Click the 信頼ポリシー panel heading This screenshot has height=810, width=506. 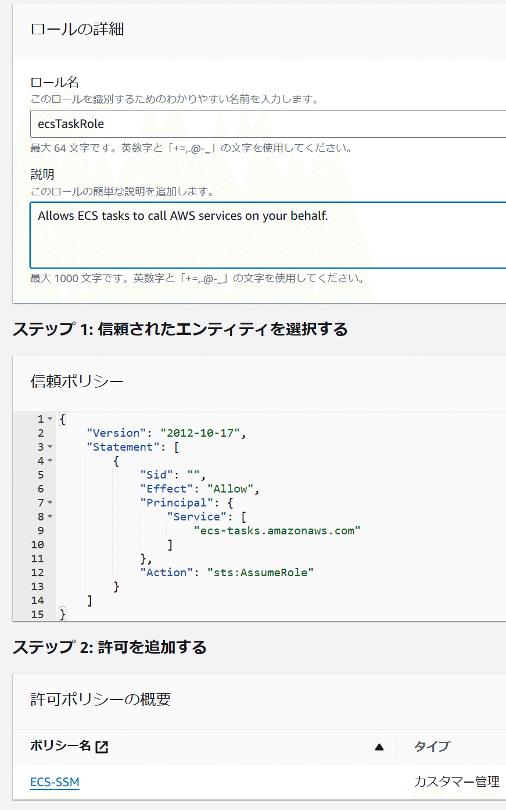pos(77,381)
